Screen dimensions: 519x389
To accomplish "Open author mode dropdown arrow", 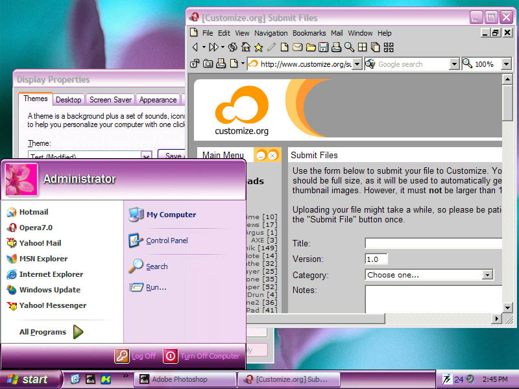I will click(243, 63).
